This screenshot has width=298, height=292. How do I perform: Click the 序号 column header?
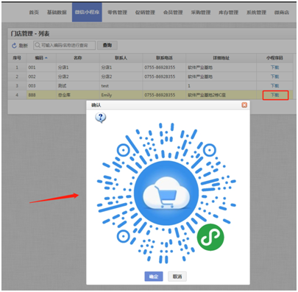click(x=17, y=58)
